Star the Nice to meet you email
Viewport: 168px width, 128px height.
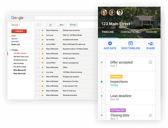(39, 91)
